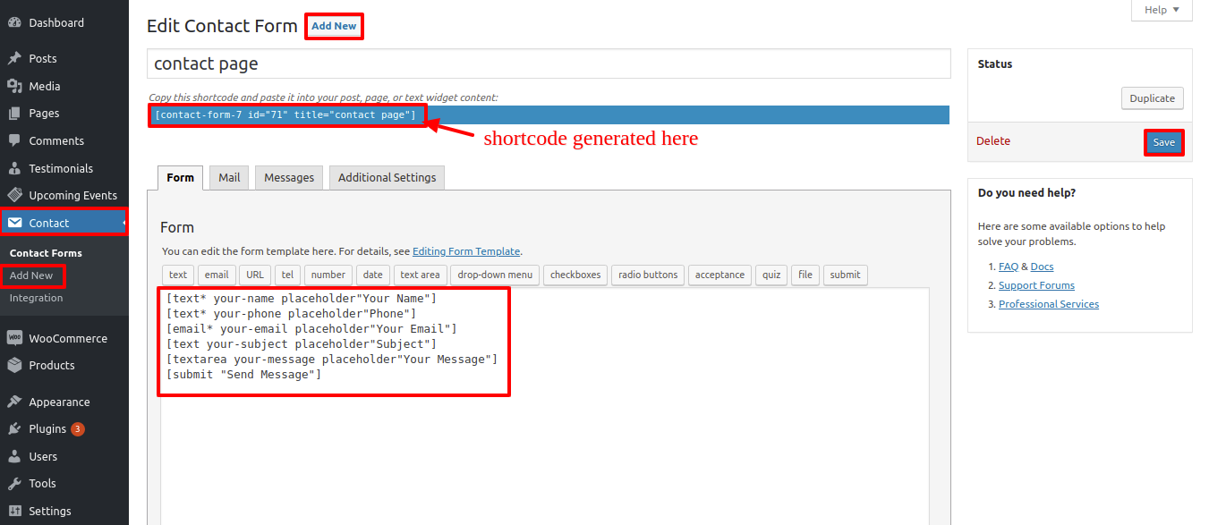The image size is (1209, 525).
Task: Delete this contact form
Action: click(x=993, y=140)
